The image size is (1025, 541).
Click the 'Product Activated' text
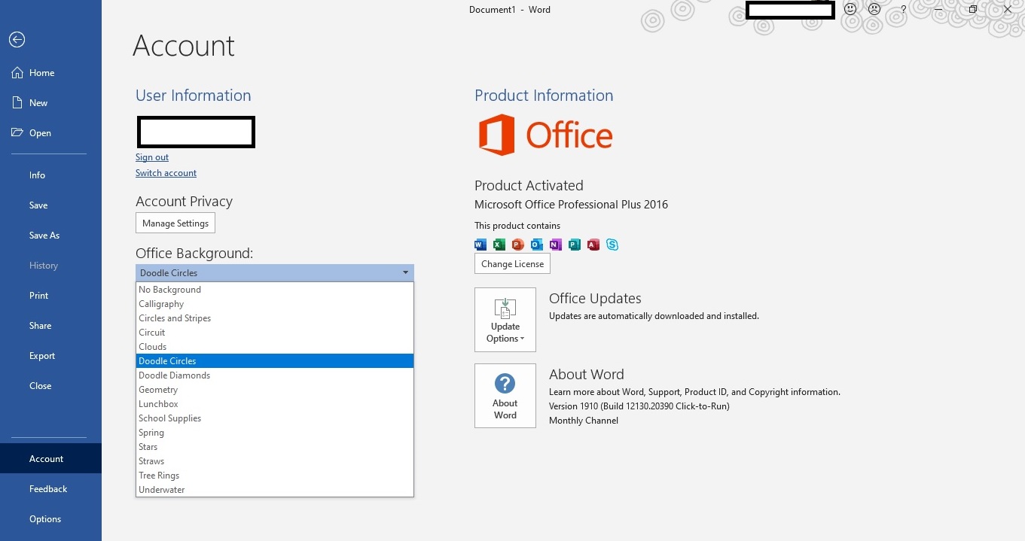(x=529, y=185)
